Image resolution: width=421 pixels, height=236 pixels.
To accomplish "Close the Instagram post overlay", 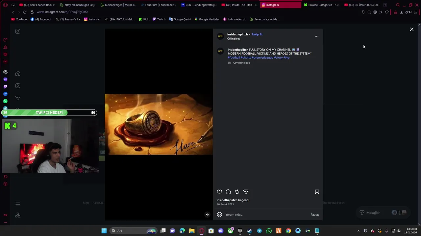I will point(411,29).
